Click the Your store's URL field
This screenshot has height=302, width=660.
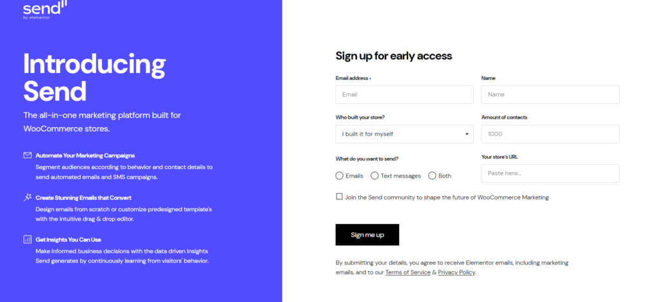tap(550, 173)
